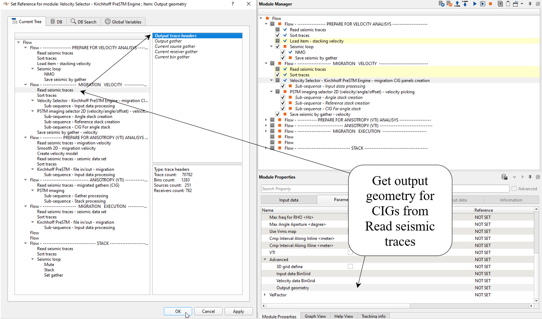Switch to the DB Search tab
Screen dimensions: 542x319
(x=84, y=22)
